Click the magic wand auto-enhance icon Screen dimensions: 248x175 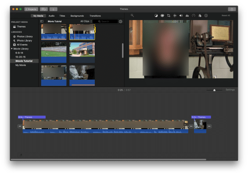[132, 15]
